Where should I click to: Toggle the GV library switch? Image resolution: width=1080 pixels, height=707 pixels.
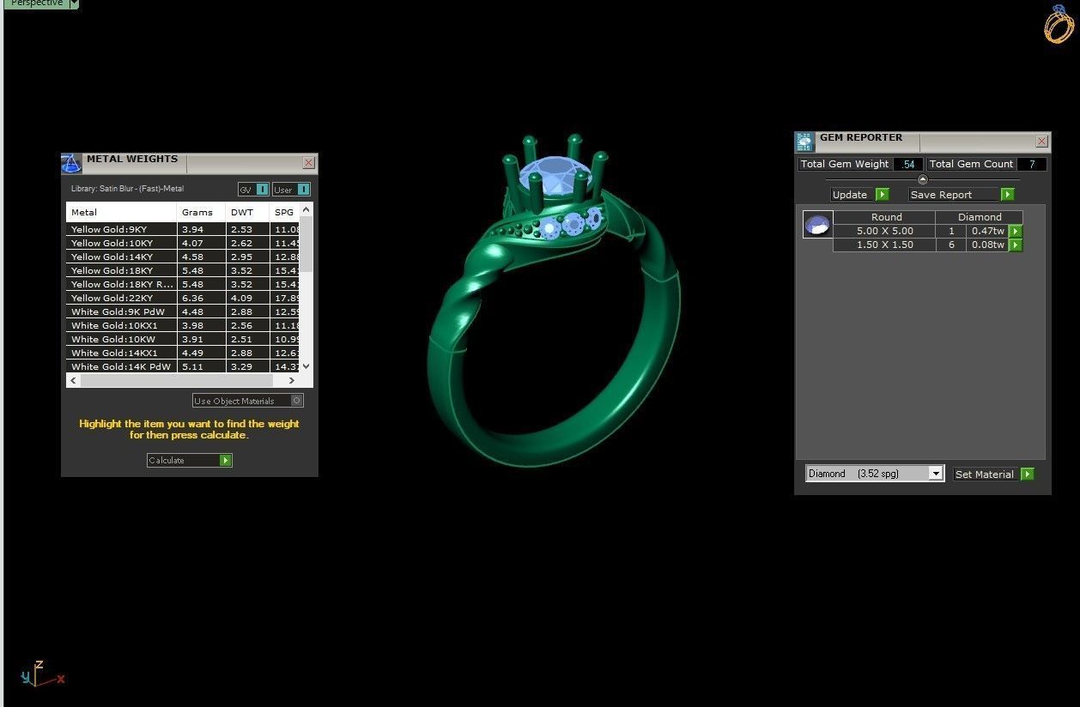coord(253,189)
